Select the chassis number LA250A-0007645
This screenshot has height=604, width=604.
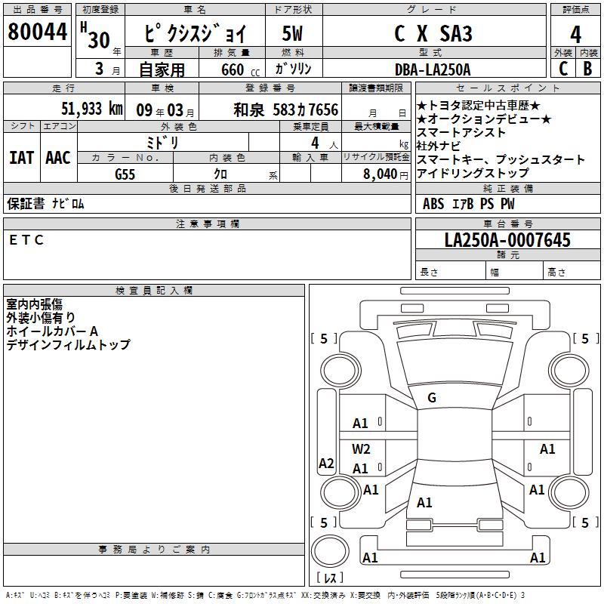click(x=507, y=241)
